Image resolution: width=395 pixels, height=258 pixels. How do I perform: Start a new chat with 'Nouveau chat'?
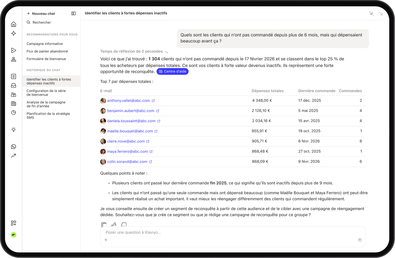(41, 14)
